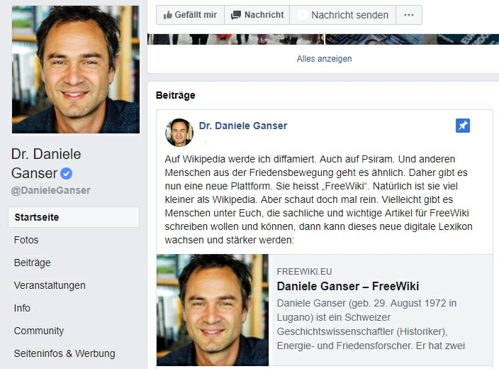Open the FreeWiki link preview image
This screenshot has width=499, height=369.
(213, 310)
